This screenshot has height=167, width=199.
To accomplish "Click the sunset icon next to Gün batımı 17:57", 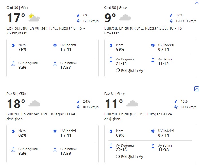I will point(55,63).
